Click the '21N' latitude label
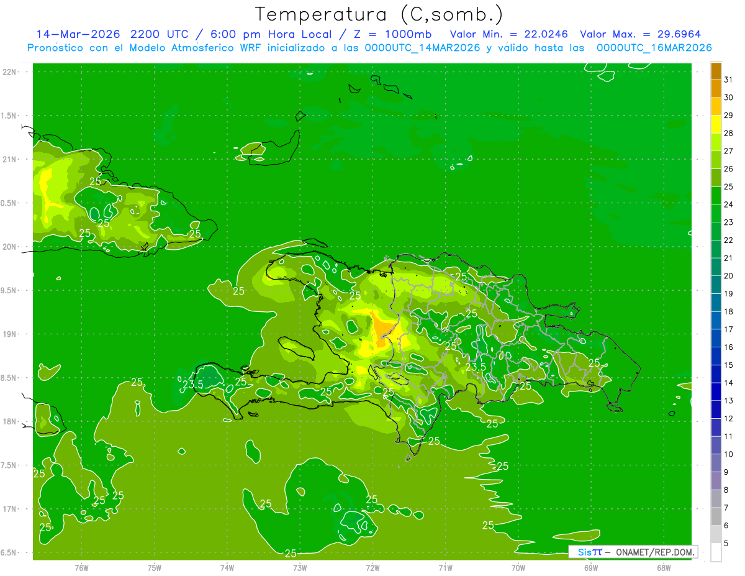 11,160
